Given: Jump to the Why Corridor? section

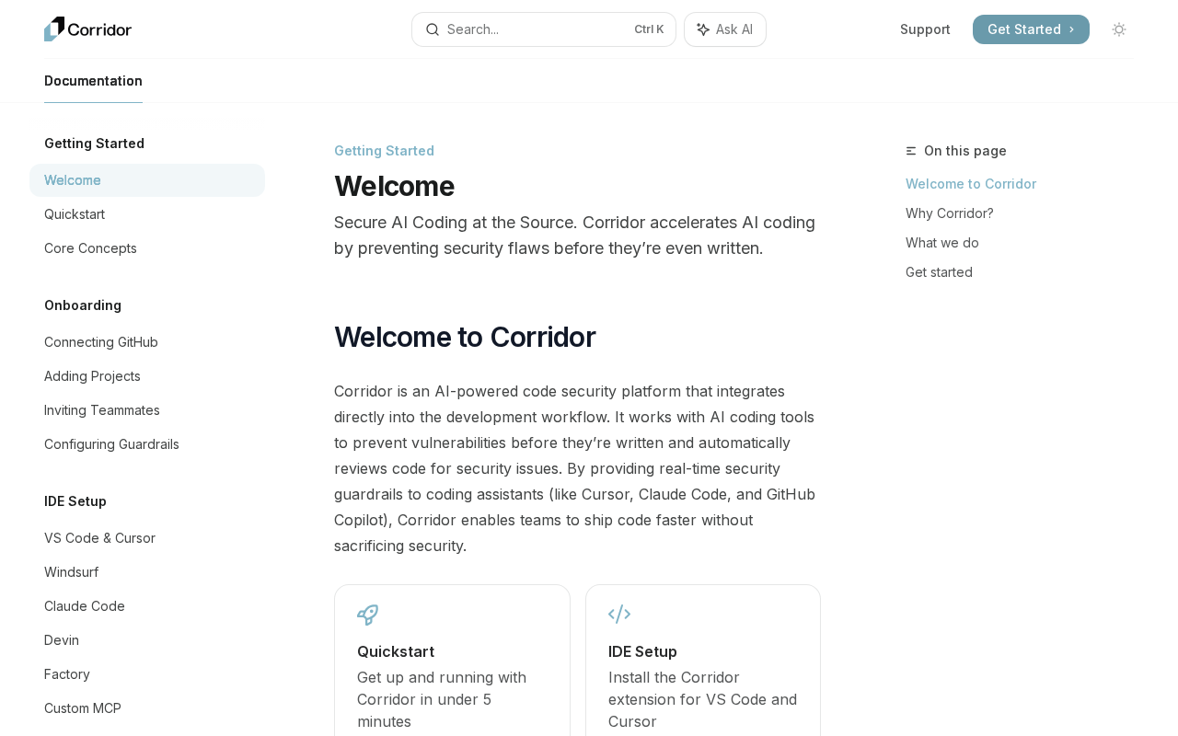Looking at the screenshot, I should click(950, 213).
